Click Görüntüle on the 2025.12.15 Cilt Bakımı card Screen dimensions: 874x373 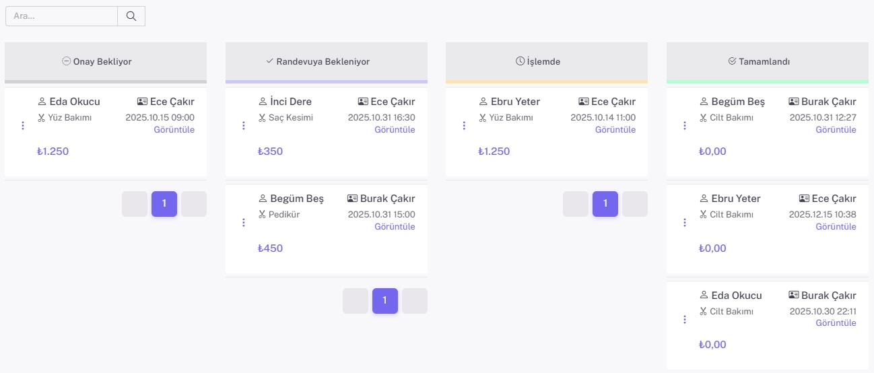coord(836,227)
